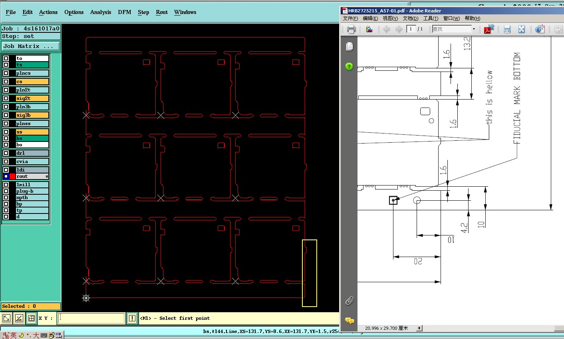Screen dimensions: 564x339
Task: Click the green help icon in Reader sidebar
Action: [x=349, y=66]
